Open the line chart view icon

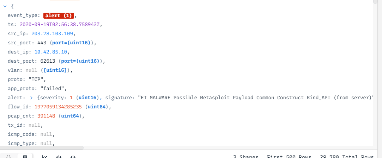(x=45, y=156)
